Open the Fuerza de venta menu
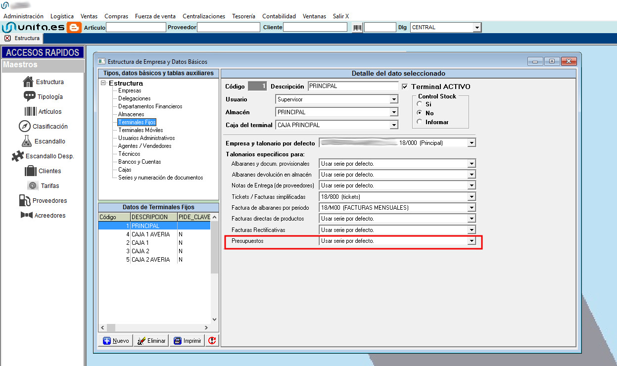The width and height of the screenshot is (617, 366). (x=155, y=16)
